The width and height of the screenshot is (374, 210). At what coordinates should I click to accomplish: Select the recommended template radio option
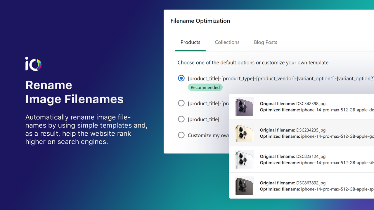coord(181,78)
